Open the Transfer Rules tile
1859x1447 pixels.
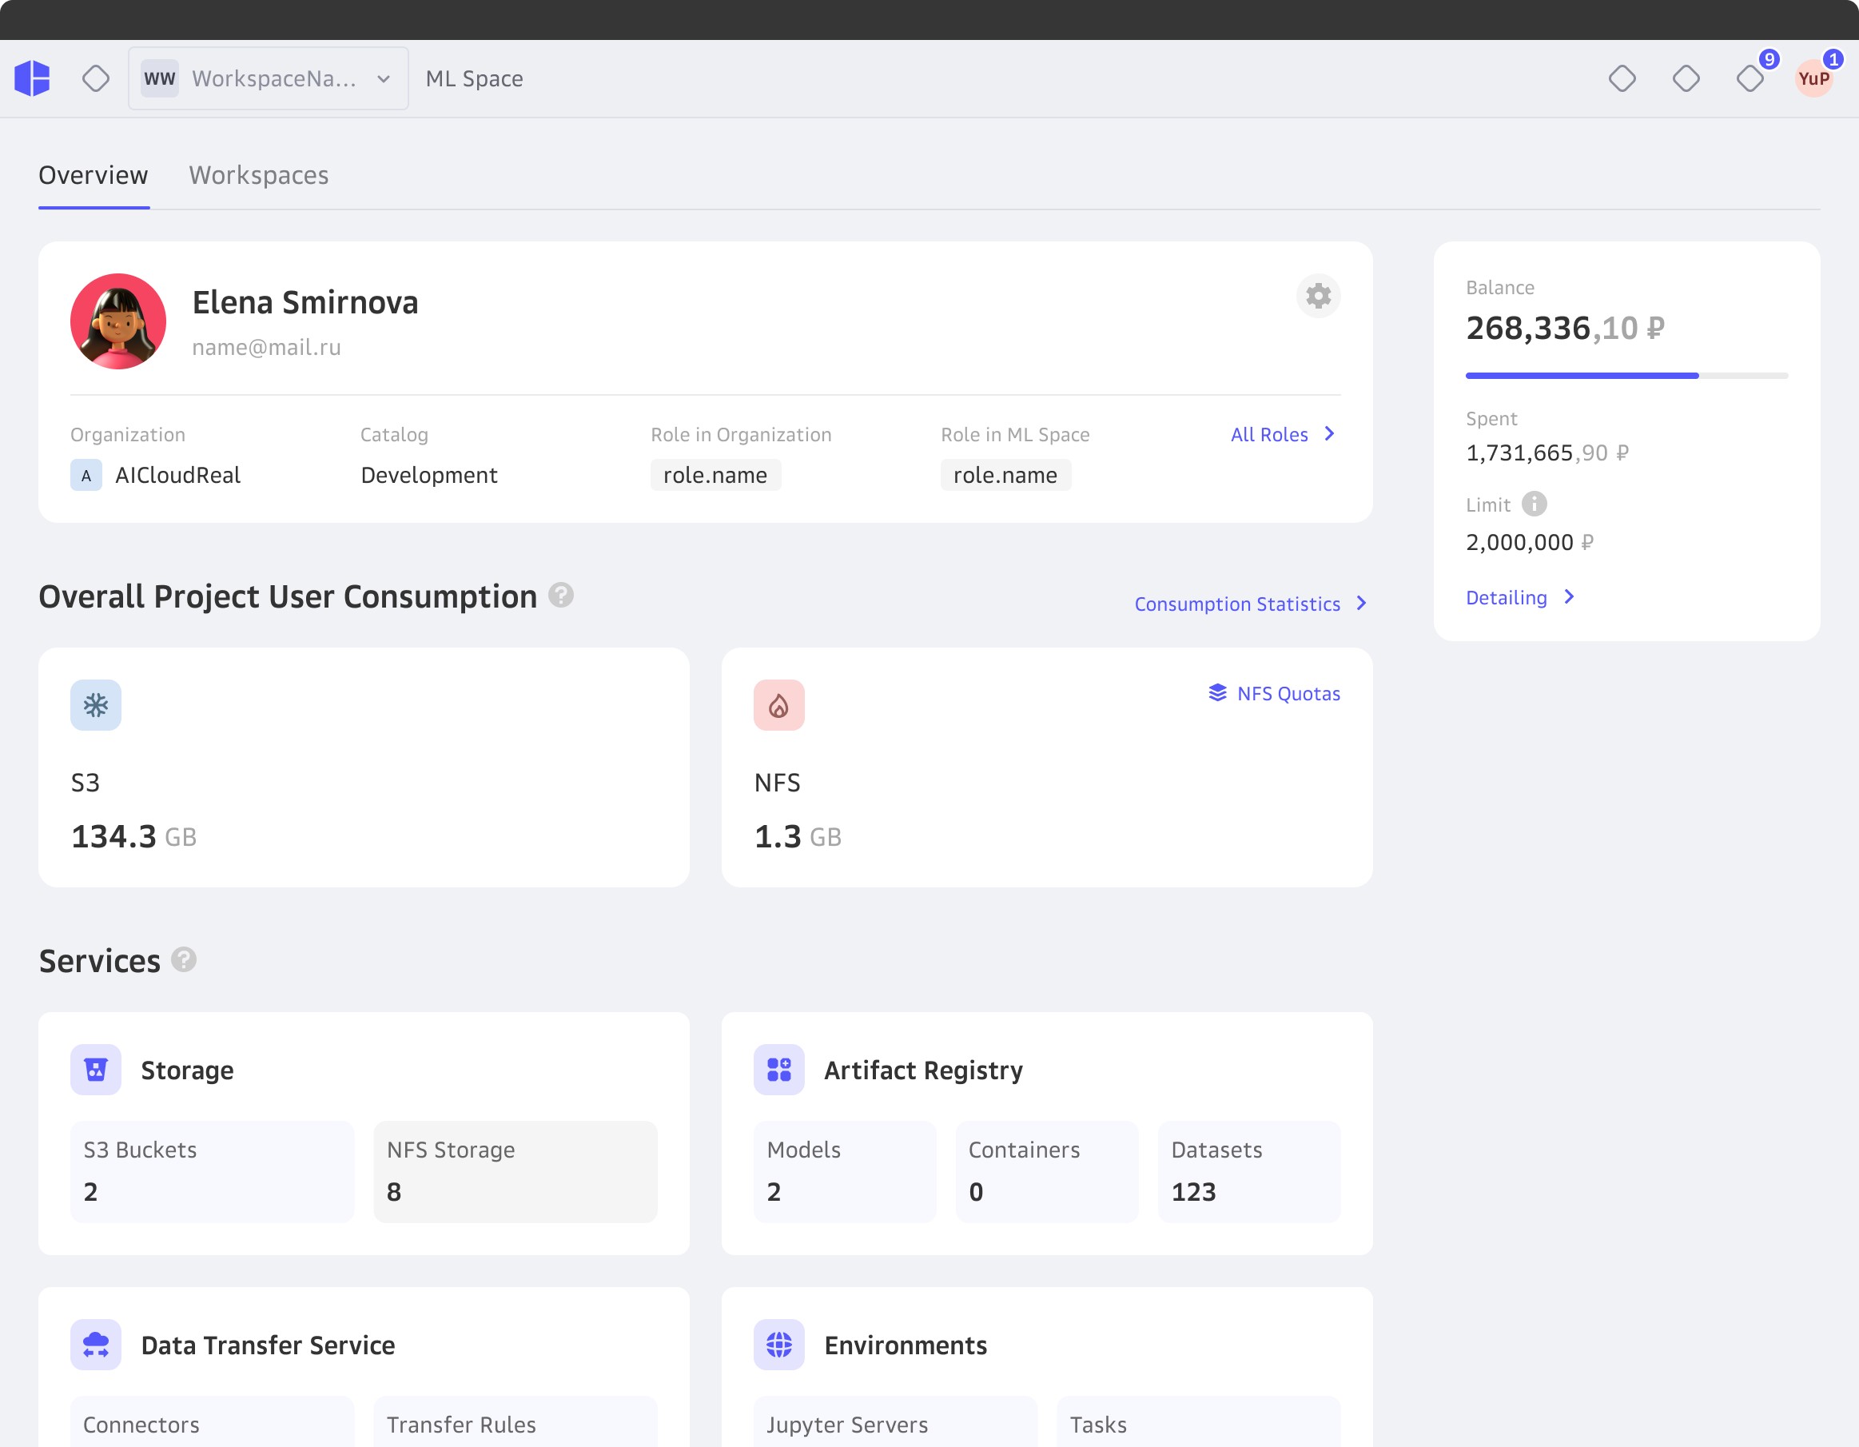pos(516,1421)
